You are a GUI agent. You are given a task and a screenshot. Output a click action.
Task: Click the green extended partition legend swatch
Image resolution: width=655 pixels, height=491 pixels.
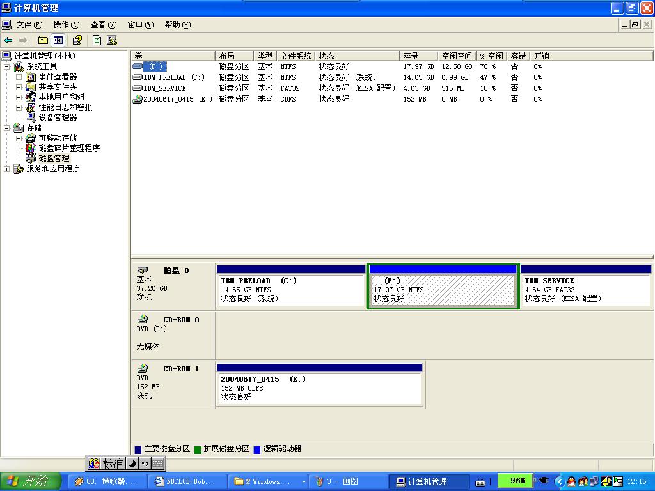point(198,449)
